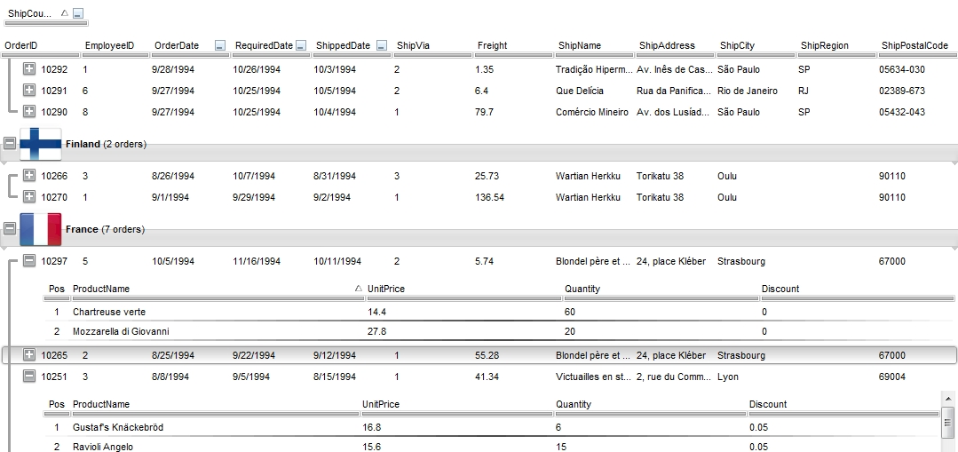The height and width of the screenshot is (452, 958).
Task: Collapse the Finland group
Action: pos(10,144)
